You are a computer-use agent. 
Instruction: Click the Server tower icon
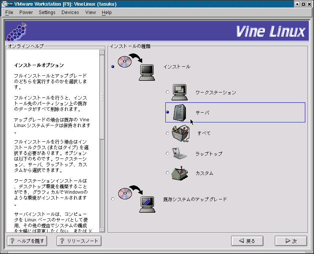[180, 113]
